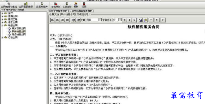The image size is (205, 104).
Task: Click the heading 四、版本和功能
Action: [60, 93]
